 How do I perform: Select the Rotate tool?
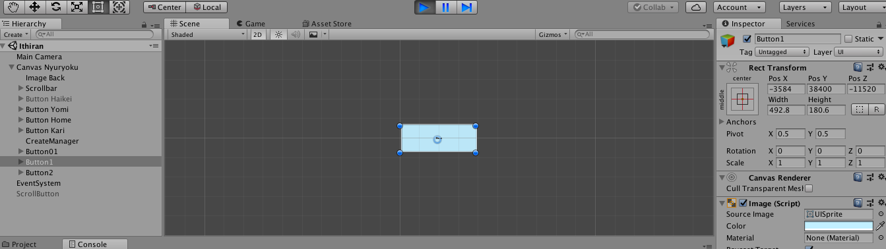(55, 7)
